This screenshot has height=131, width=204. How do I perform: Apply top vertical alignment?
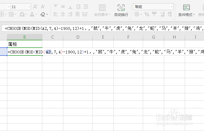[x=56, y=6]
